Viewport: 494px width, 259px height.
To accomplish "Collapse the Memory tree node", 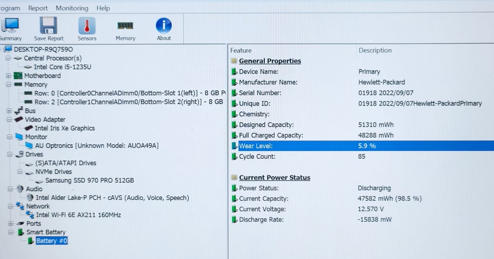I will [x=9, y=84].
